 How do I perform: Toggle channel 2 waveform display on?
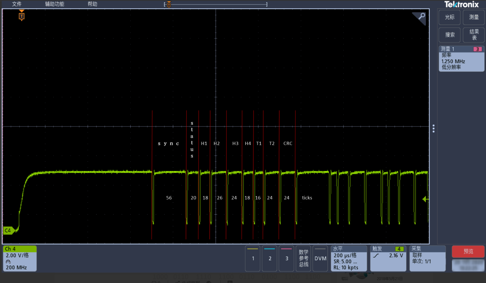point(269,258)
